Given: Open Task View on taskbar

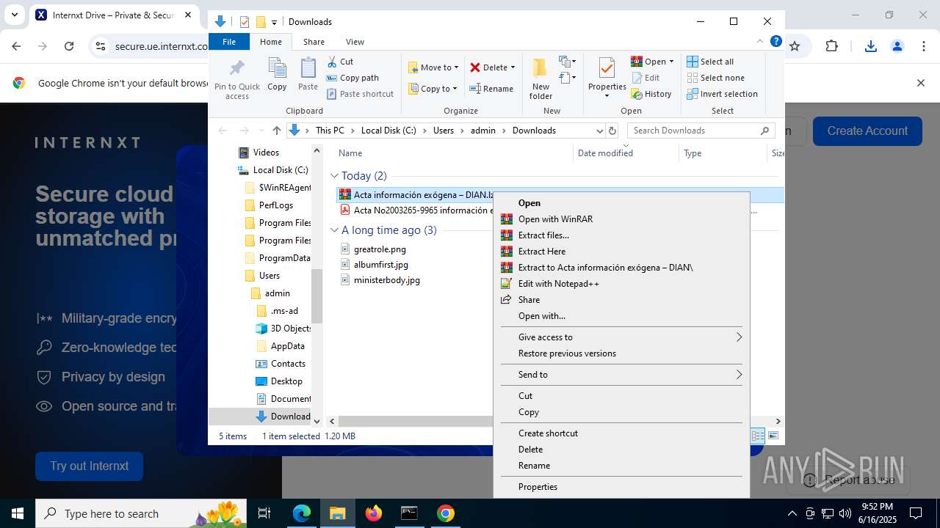Looking at the screenshot, I should click(265, 513).
